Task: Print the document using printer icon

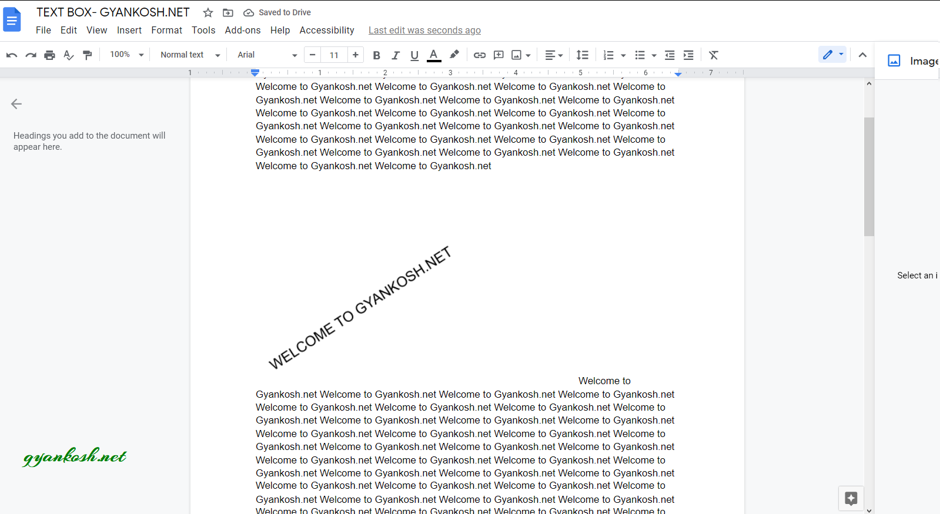Action: [49, 55]
